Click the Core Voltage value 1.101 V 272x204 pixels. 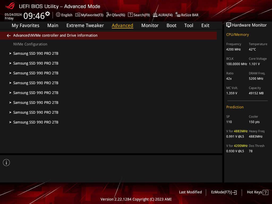(x=254, y=64)
